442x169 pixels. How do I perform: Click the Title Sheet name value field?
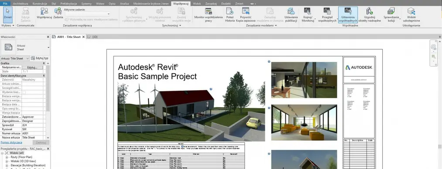[x=32, y=138]
